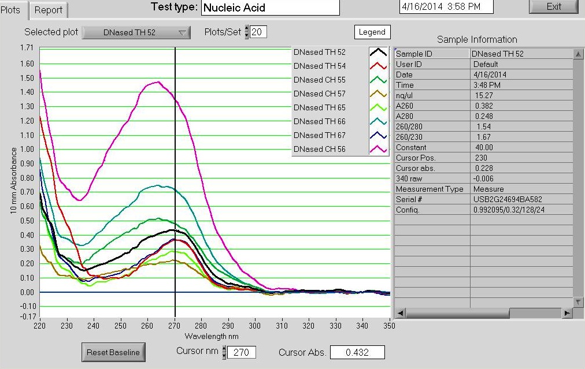Switch to the Report tab
The width and height of the screenshot is (585, 369).
[49, 10]
